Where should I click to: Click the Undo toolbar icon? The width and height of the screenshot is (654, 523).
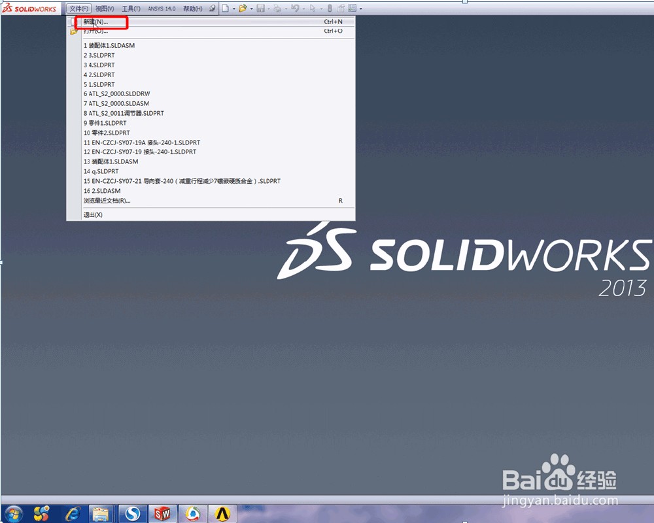click(295, 8)
